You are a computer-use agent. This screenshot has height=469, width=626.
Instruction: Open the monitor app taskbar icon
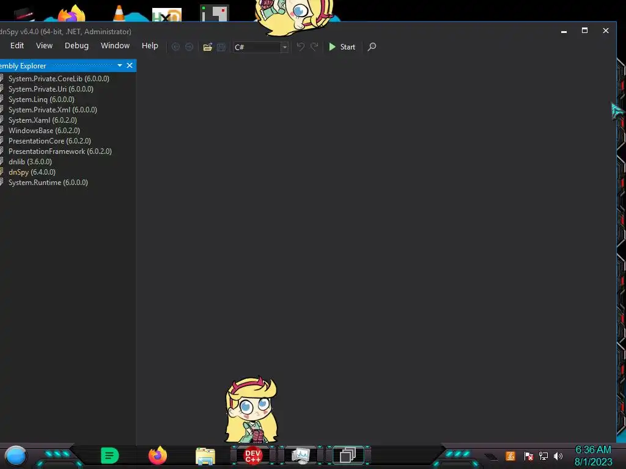(x=300, y=456)
